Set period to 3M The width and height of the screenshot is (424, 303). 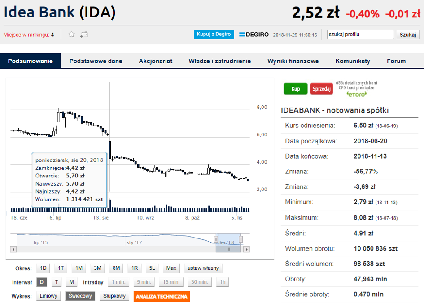click(x=98, y=268)
